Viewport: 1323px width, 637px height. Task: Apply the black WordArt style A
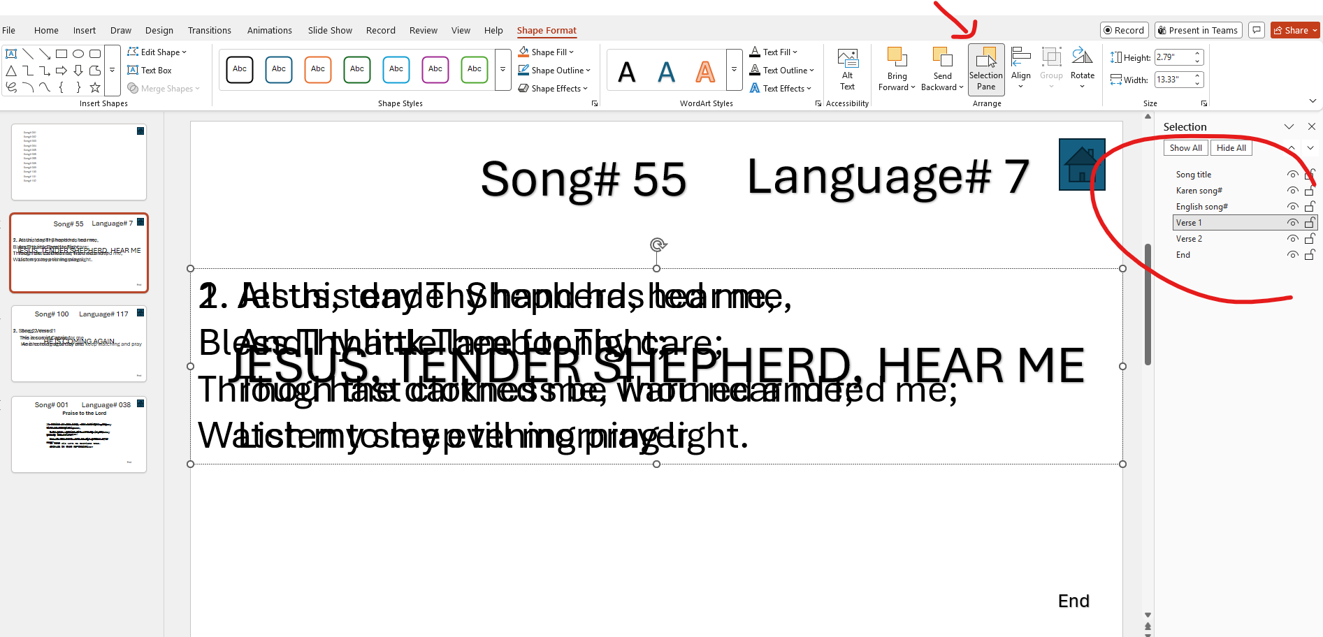tap(627, 71)
